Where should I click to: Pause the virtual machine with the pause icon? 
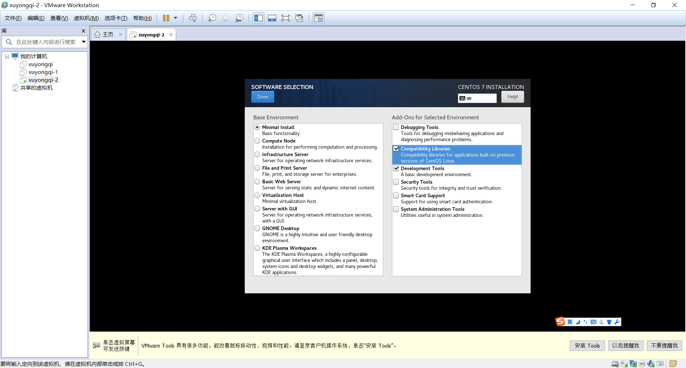(x=166, y=18)
